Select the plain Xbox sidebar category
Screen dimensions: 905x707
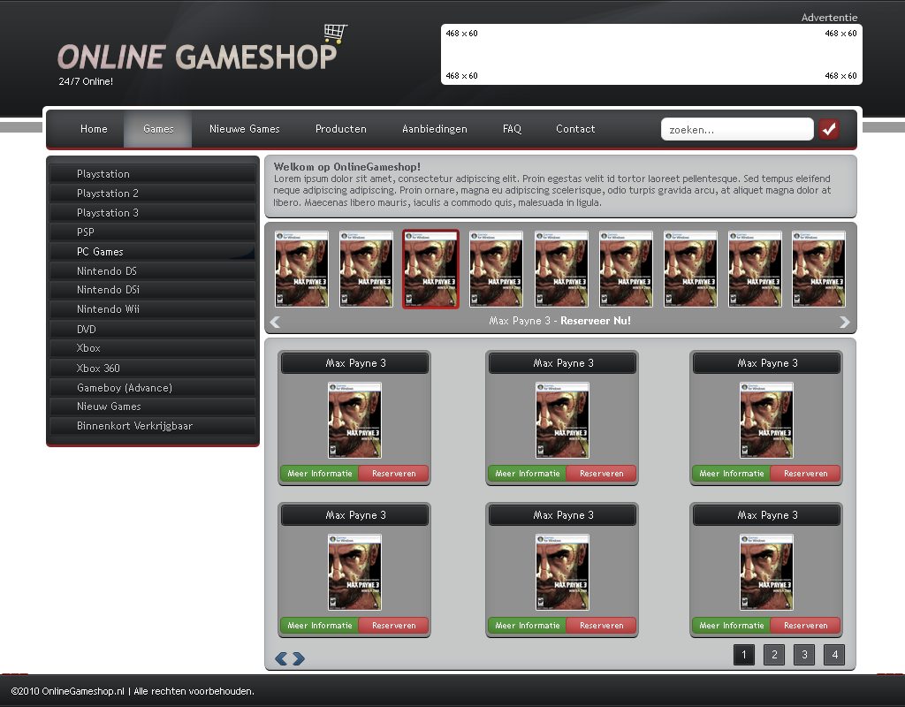coord(153,348)
